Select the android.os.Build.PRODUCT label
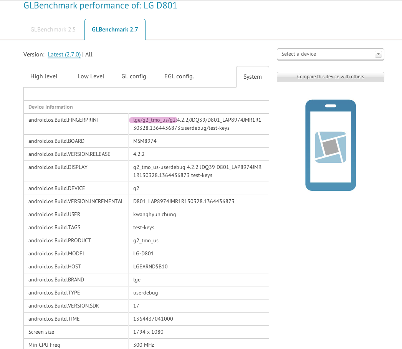 pyautogui.click(x=60, y=240)
